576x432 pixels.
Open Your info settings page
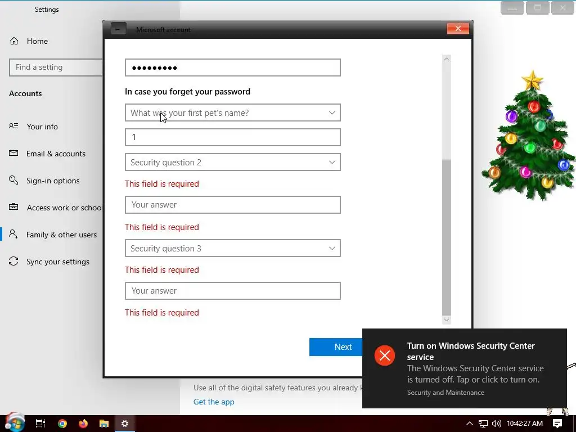[42, 127]
